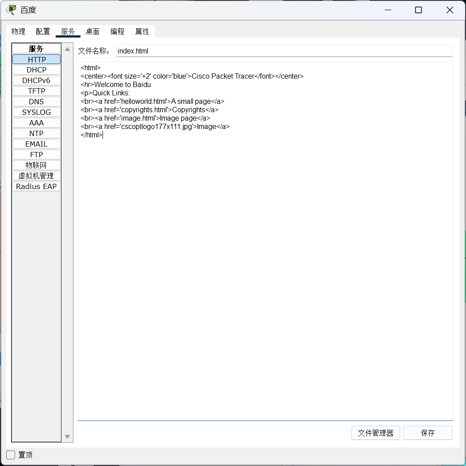
Task: Click the Cisco Packet Tracer heading line
Action: [x=192, y=76]
